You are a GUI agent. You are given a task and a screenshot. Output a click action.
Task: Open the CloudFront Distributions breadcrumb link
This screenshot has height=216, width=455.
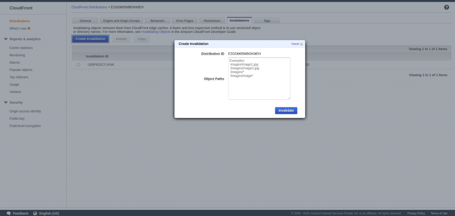[89, 7]
